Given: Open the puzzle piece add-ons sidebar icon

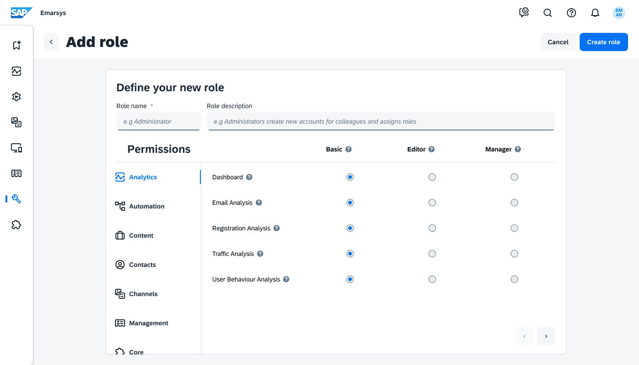Looking at the screenshot, I should click(x=16, y=224).
